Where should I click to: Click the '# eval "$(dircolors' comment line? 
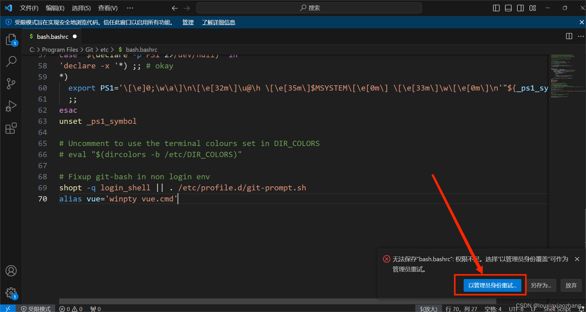pos(150,155)
